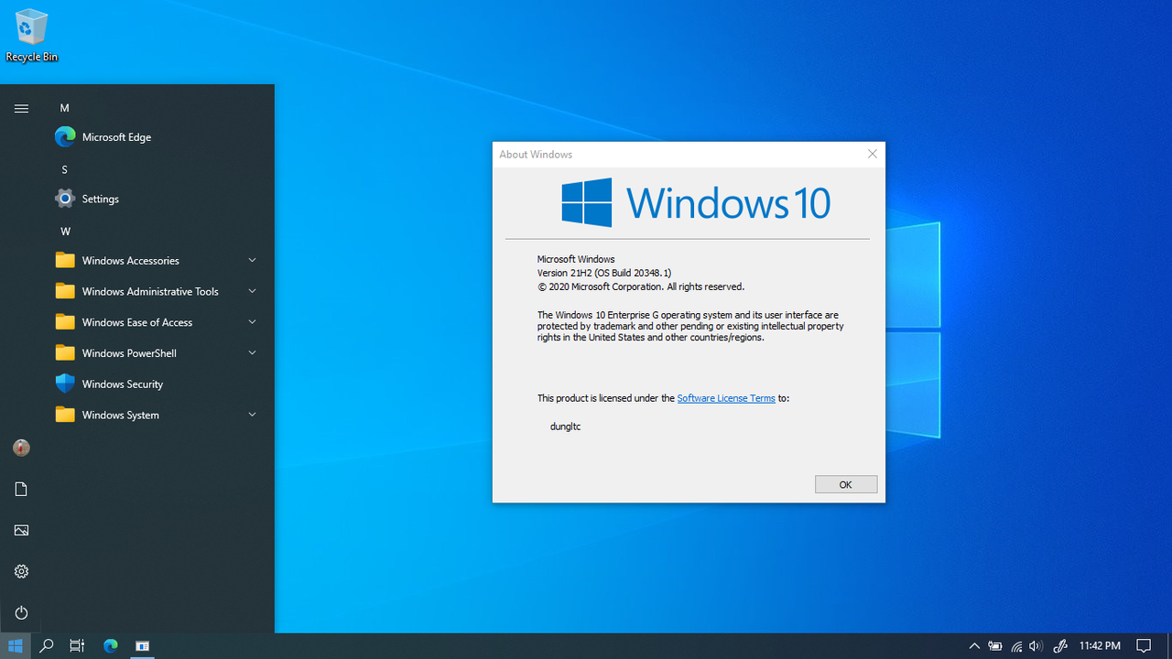Expand Windows Administrative Tools chevron
This screenshot has width=1172, height=659.
coord(252,292)
